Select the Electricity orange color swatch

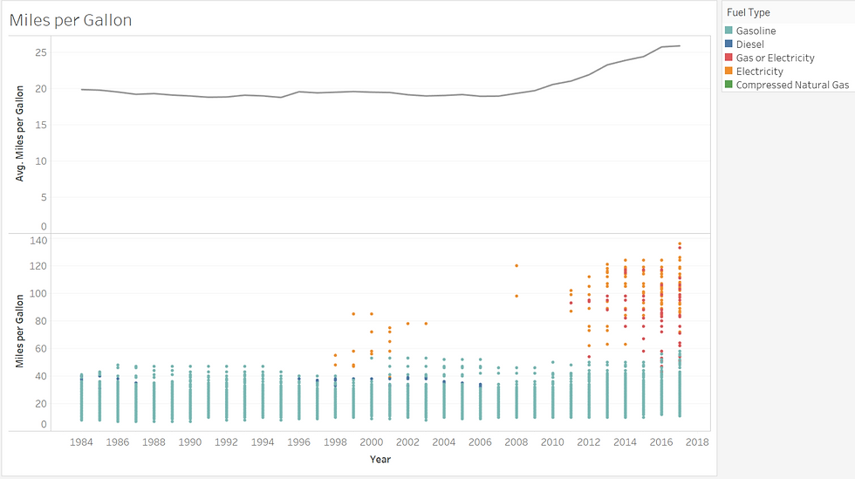[728, 71]
